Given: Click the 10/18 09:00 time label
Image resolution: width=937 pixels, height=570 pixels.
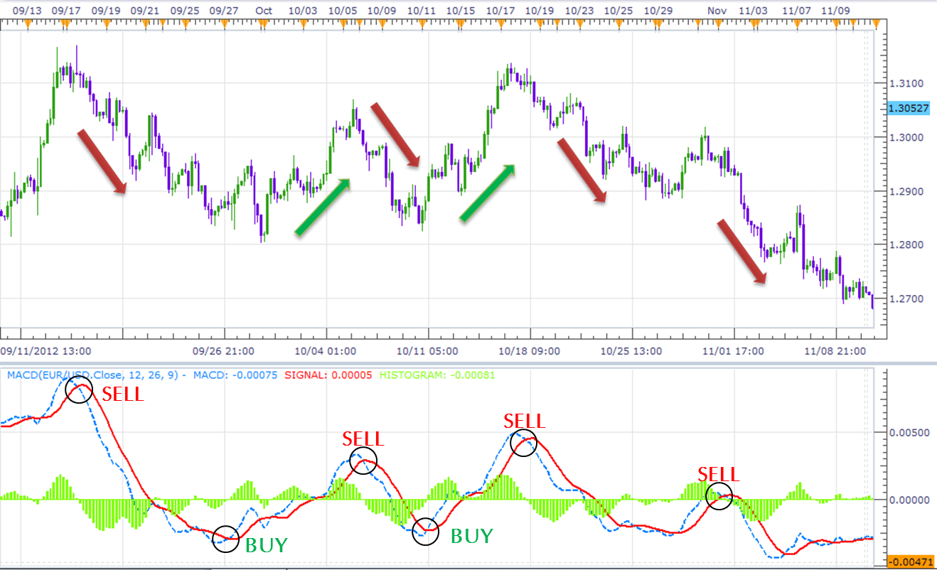Looking at the screenshot, I should pyautogui.click(x=529, y=351).
